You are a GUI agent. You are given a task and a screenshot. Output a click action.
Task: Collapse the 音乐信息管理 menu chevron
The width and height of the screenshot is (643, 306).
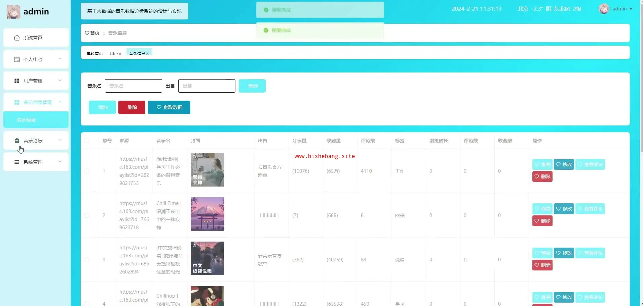(x=60, y=102)
